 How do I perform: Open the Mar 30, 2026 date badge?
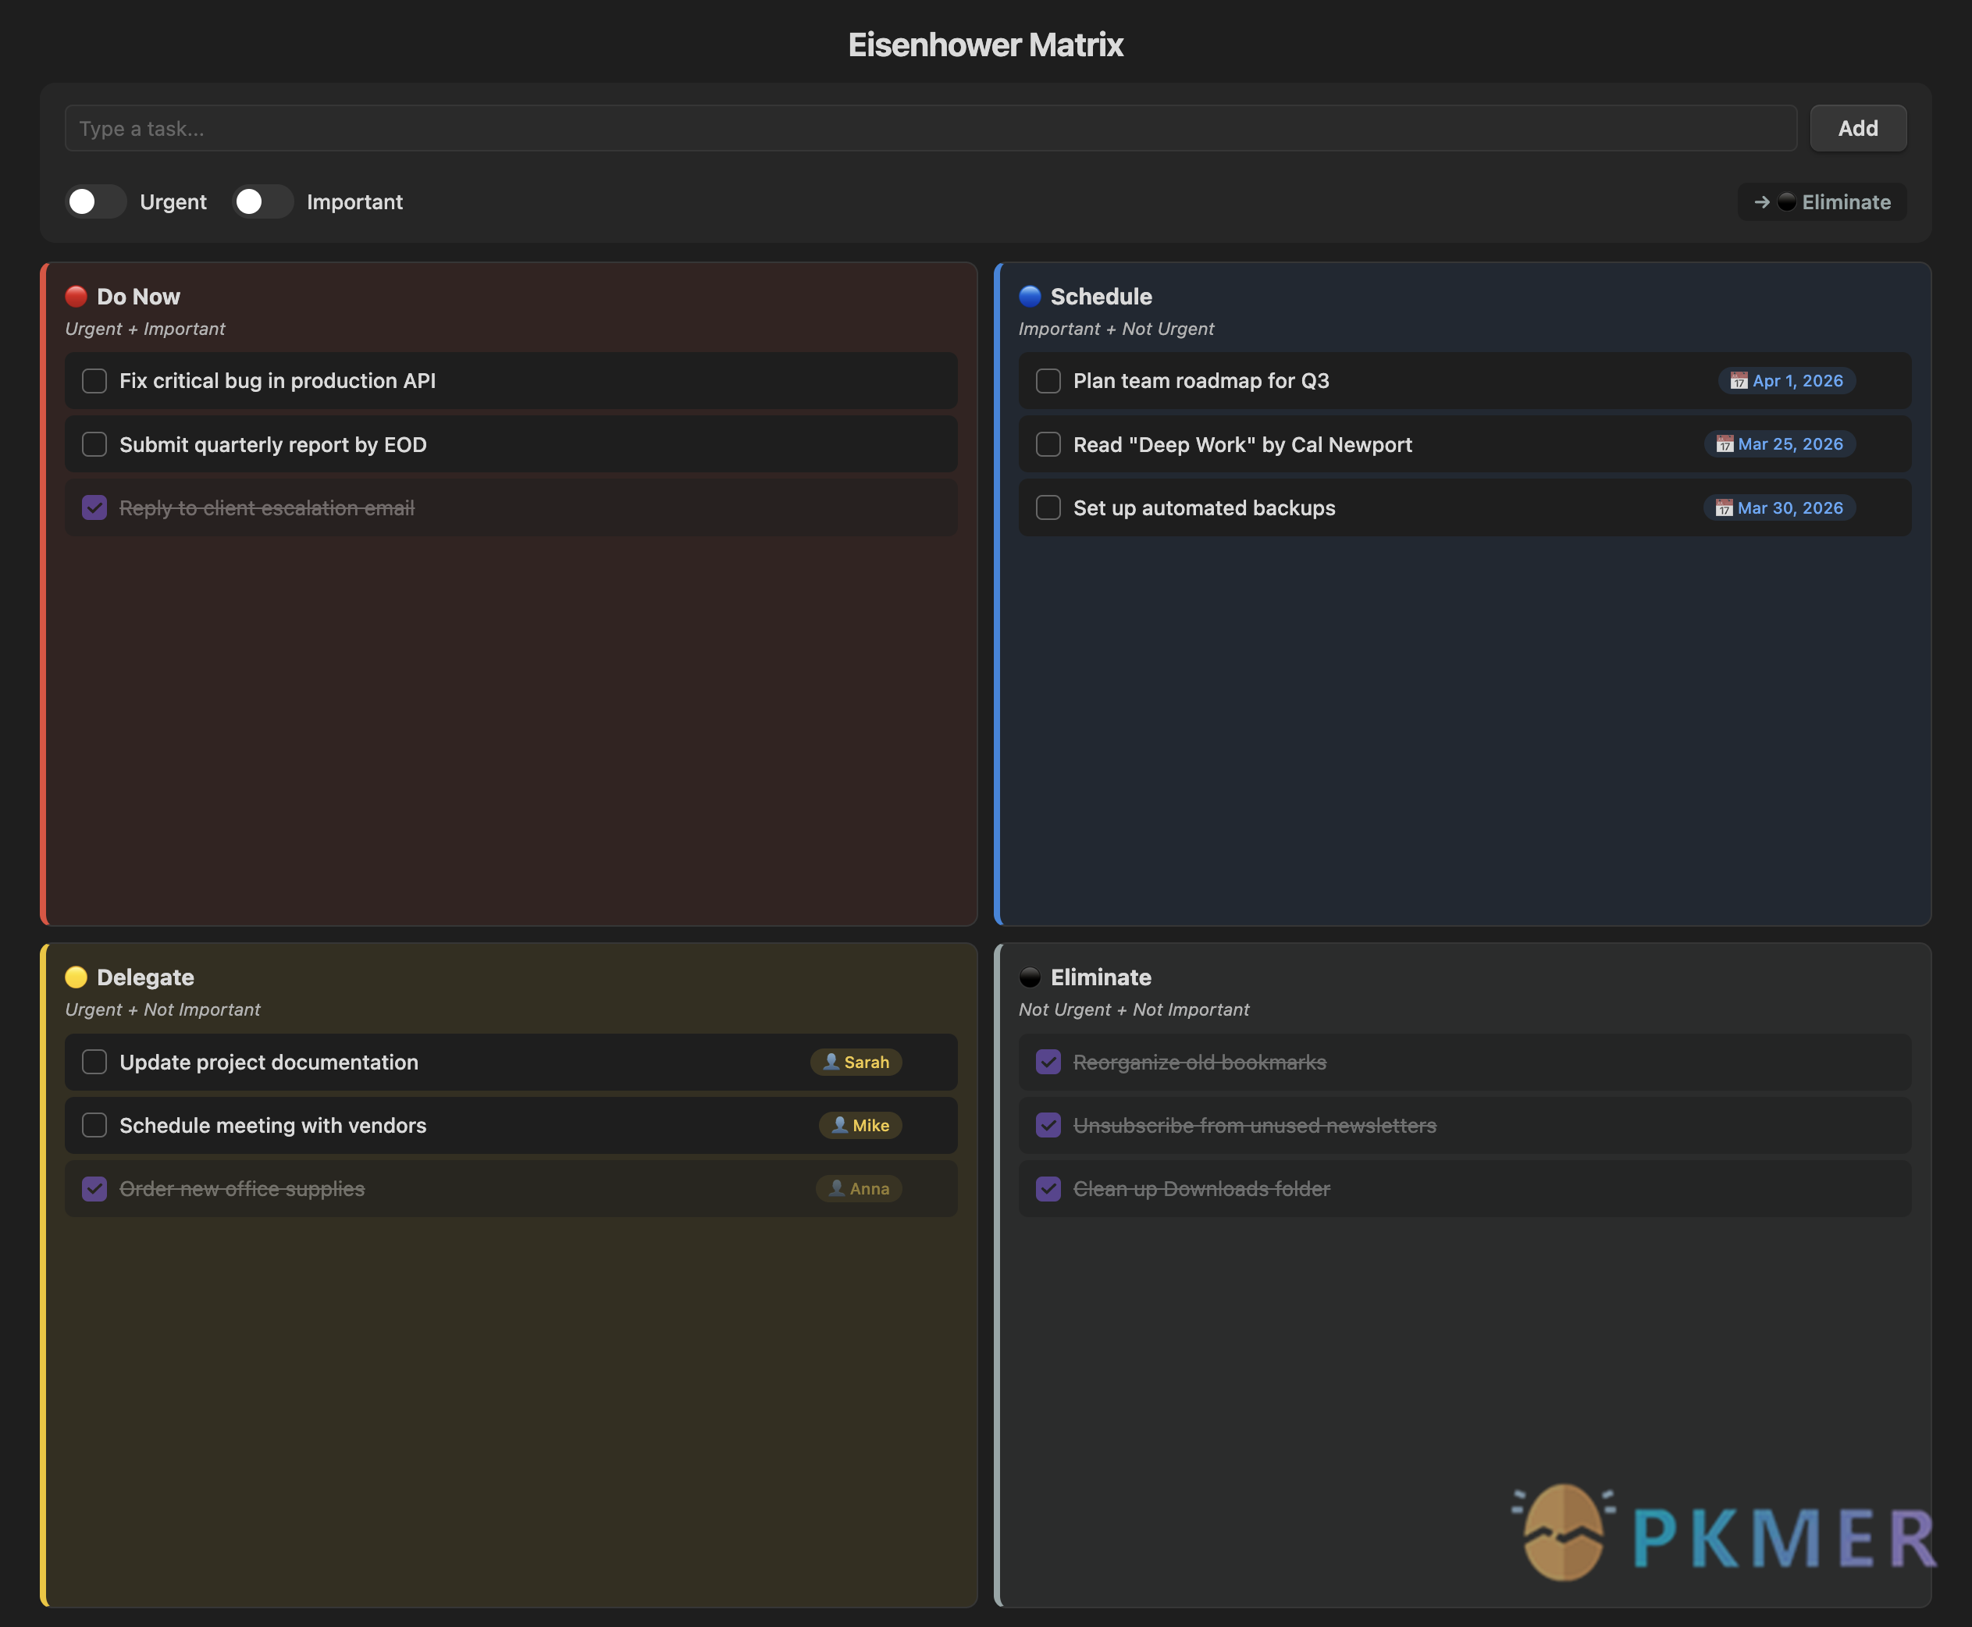[x=1779, y=508]
